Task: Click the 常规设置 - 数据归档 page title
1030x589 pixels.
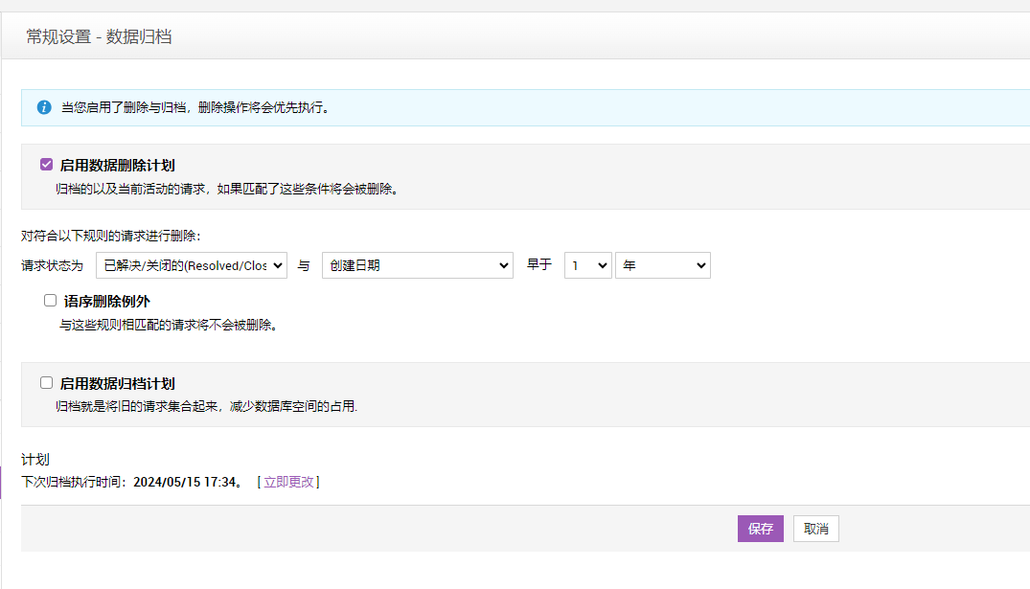Action: click(99, 37)
